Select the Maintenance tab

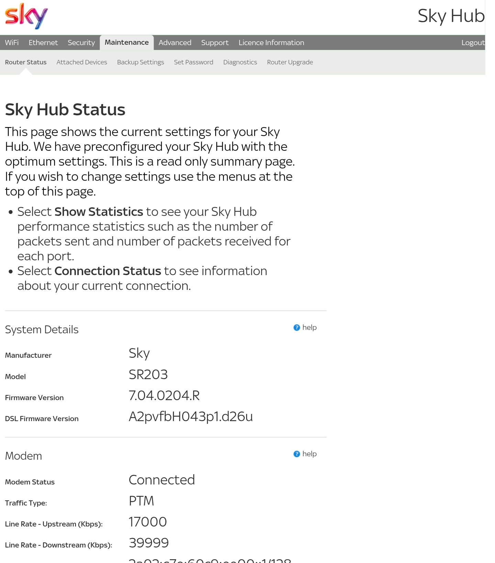point(126,42)
